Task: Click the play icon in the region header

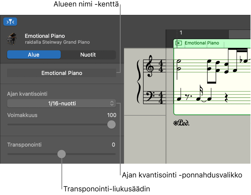Action: click(179, 43)
